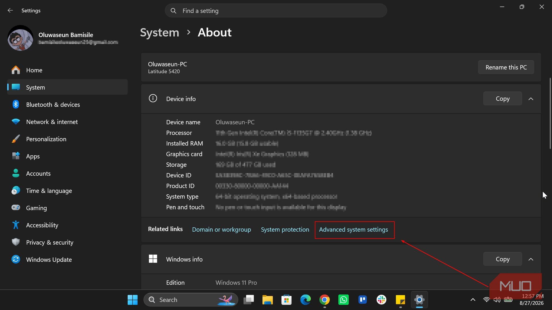Show hidden icons in system tray

[473, 300]
